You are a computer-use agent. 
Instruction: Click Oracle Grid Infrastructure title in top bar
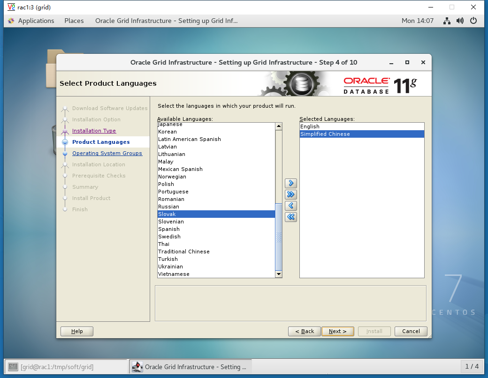tap(166, 21)
